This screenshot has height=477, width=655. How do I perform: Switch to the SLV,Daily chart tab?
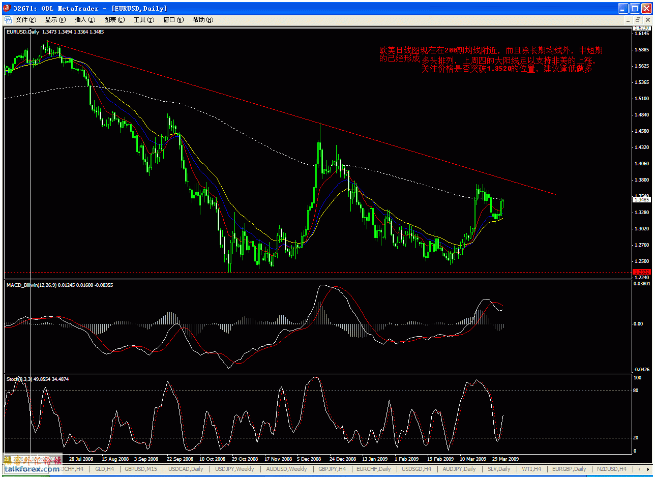click(x=498, y=469)
